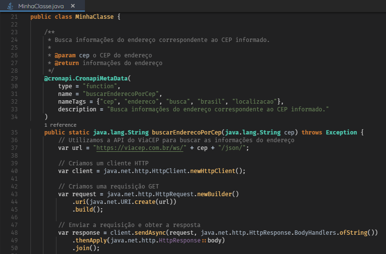
Task: Click the @return tag in Javadoc
Action: pyautogui.click(x=67, y=63)
